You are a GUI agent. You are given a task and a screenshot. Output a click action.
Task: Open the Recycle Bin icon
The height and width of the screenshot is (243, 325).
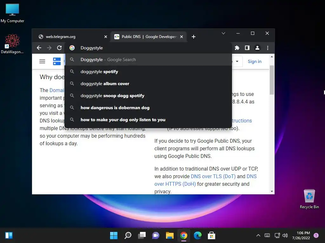309,199
